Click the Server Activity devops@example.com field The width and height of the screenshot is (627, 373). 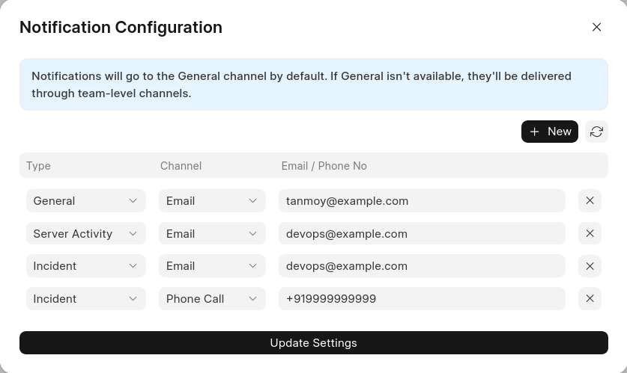(x=422, y=233)
